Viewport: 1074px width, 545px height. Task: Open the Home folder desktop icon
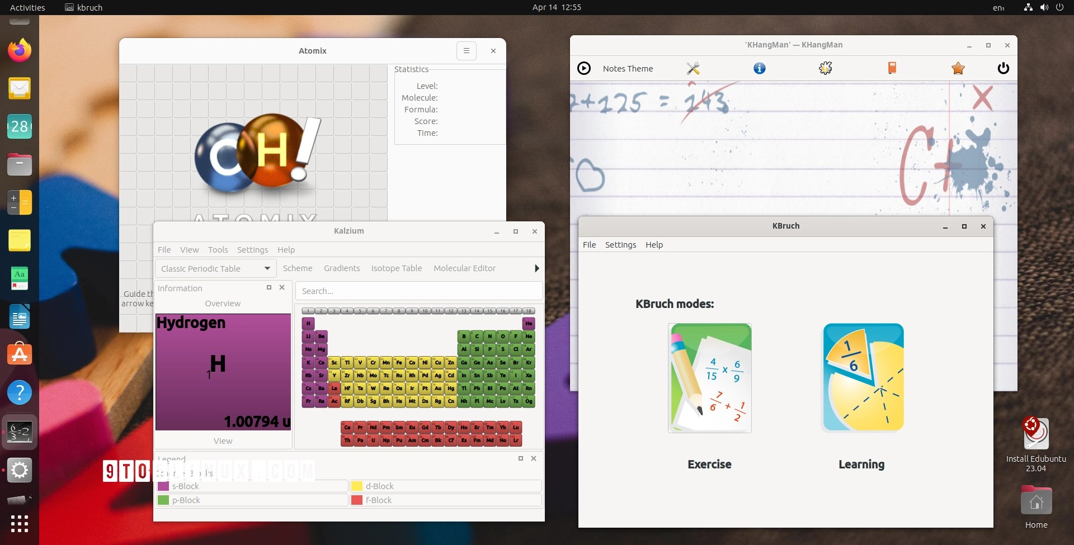pos(1036,508)
